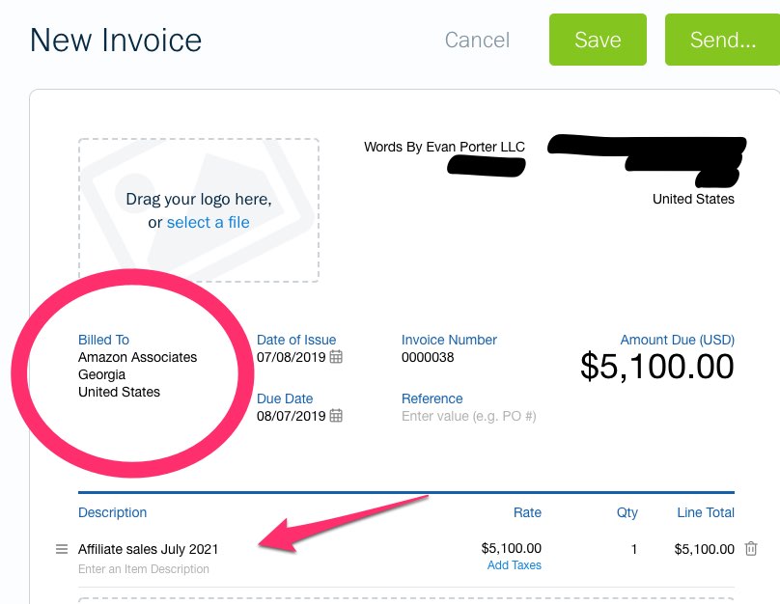Click the Send... button
Screen dimensions: 780x604
coord(722,40)
